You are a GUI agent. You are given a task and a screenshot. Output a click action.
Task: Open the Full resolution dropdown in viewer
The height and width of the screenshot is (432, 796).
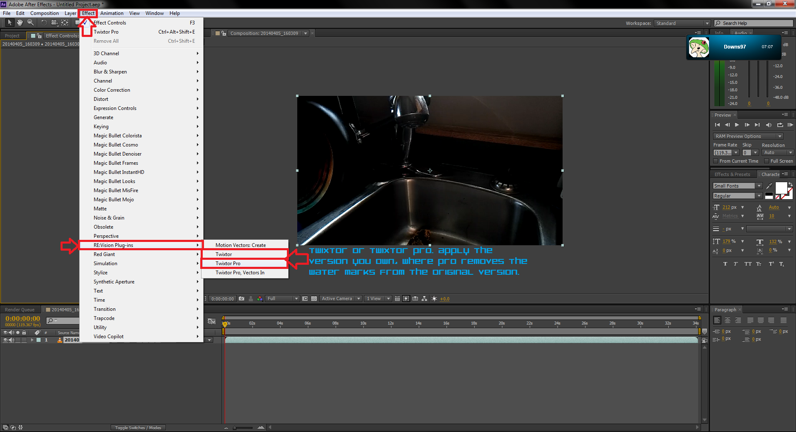tap(282, 298)
